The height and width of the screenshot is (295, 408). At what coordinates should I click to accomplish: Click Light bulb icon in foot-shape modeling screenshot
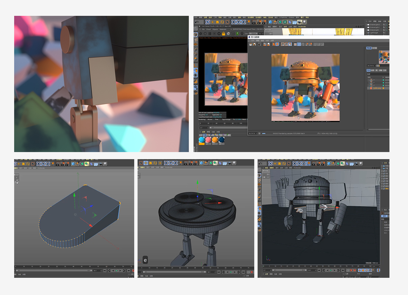105,164
